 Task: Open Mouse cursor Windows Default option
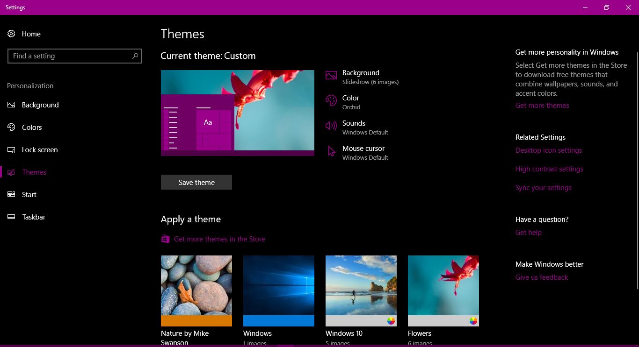pos(358,153)
